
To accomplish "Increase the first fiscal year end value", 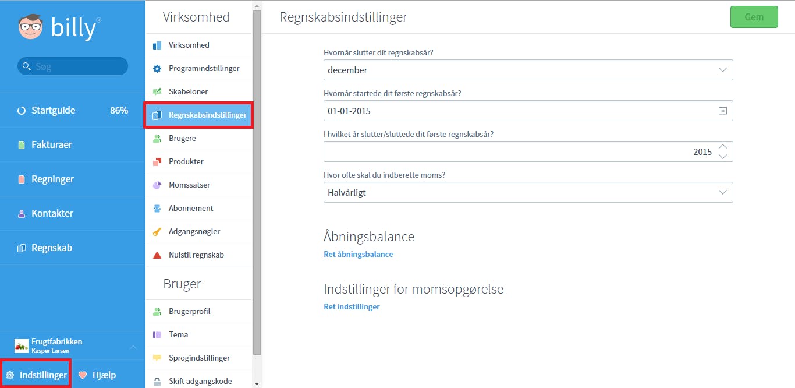I will pyautogui.click(x=723, y=147).
